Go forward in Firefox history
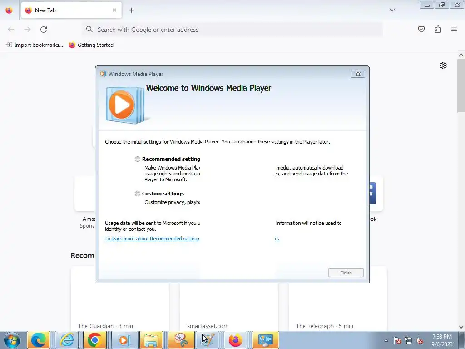 tap(27, 30)
